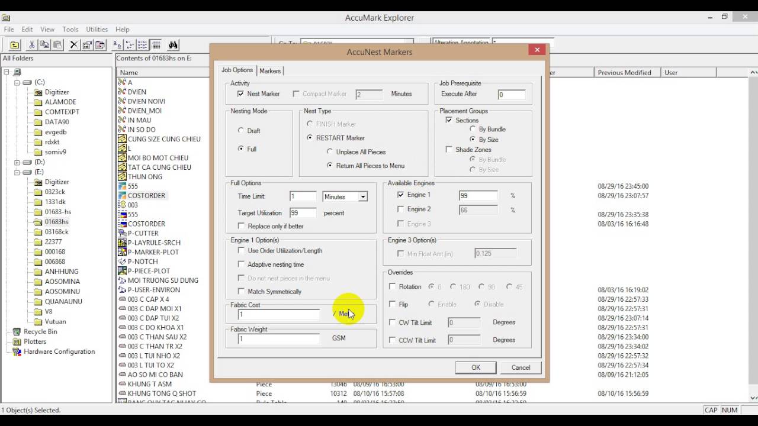This screenshot has height=426, width=758.
Task: Select Digitizer icon under E: drive
Action: pyautogui.click(x=38, y=182)
